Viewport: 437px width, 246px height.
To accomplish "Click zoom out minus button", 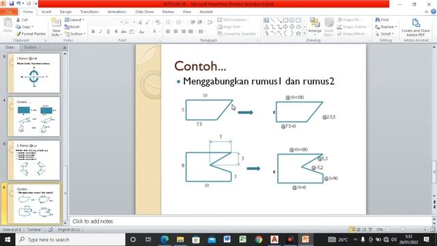I will point(388,230).
